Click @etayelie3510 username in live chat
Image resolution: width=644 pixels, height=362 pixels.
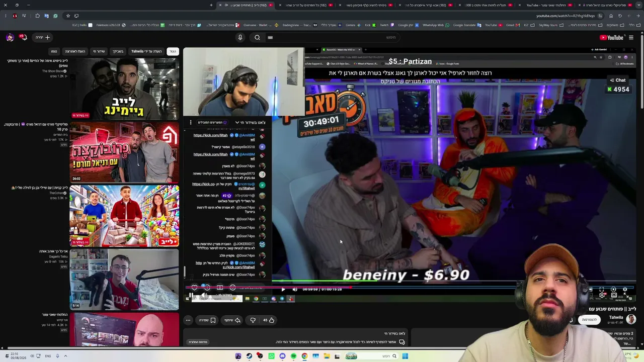243,147
